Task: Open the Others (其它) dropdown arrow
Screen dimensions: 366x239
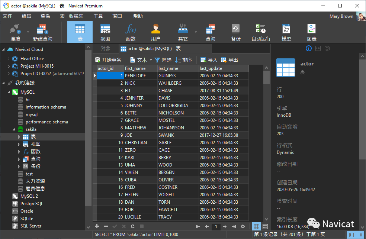Action: (x=196, y=32)
